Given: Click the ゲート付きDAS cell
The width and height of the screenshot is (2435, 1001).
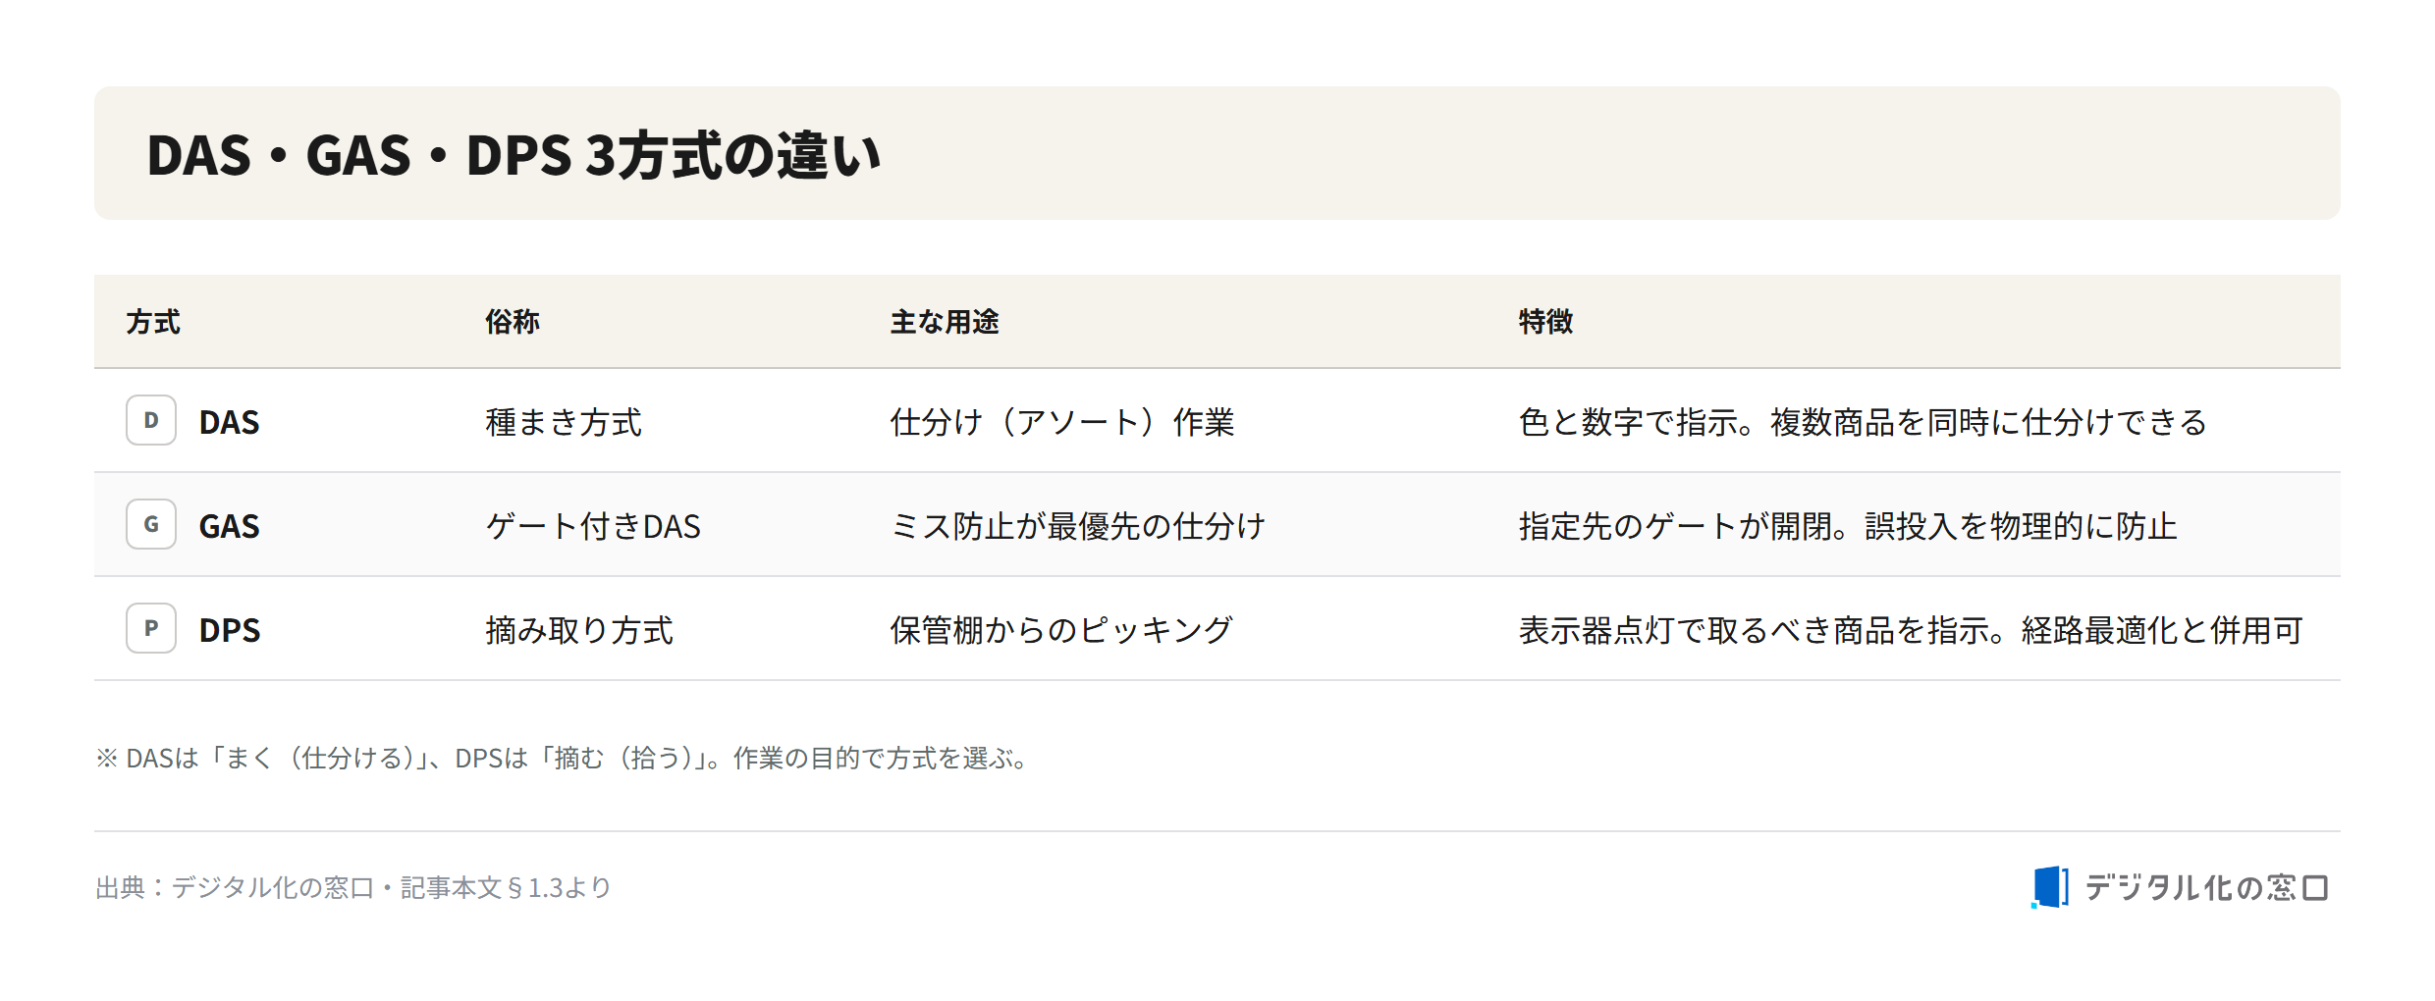Looking at the screenshot, I should 593,526.
